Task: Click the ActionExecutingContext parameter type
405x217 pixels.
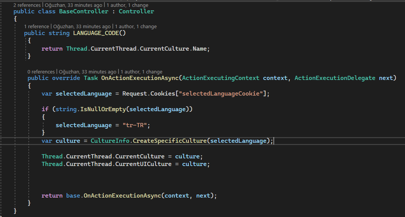Action: pos(220,78)
